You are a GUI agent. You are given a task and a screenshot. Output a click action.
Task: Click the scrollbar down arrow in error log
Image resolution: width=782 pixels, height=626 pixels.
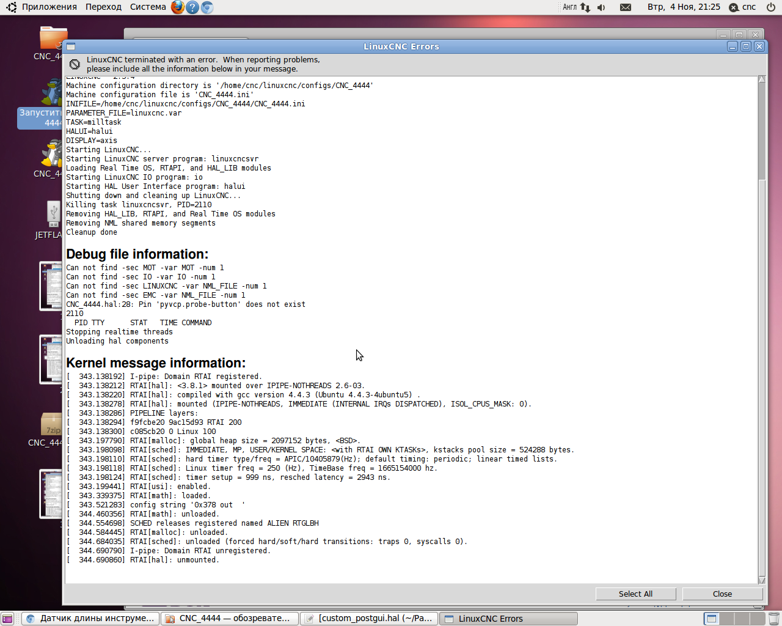click(x=762, y=580)
